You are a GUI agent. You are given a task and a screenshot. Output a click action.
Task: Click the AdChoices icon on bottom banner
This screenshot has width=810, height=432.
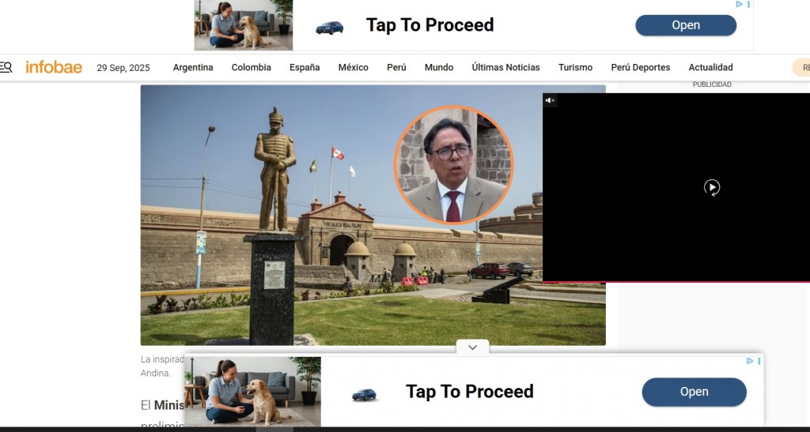[750, 361]
